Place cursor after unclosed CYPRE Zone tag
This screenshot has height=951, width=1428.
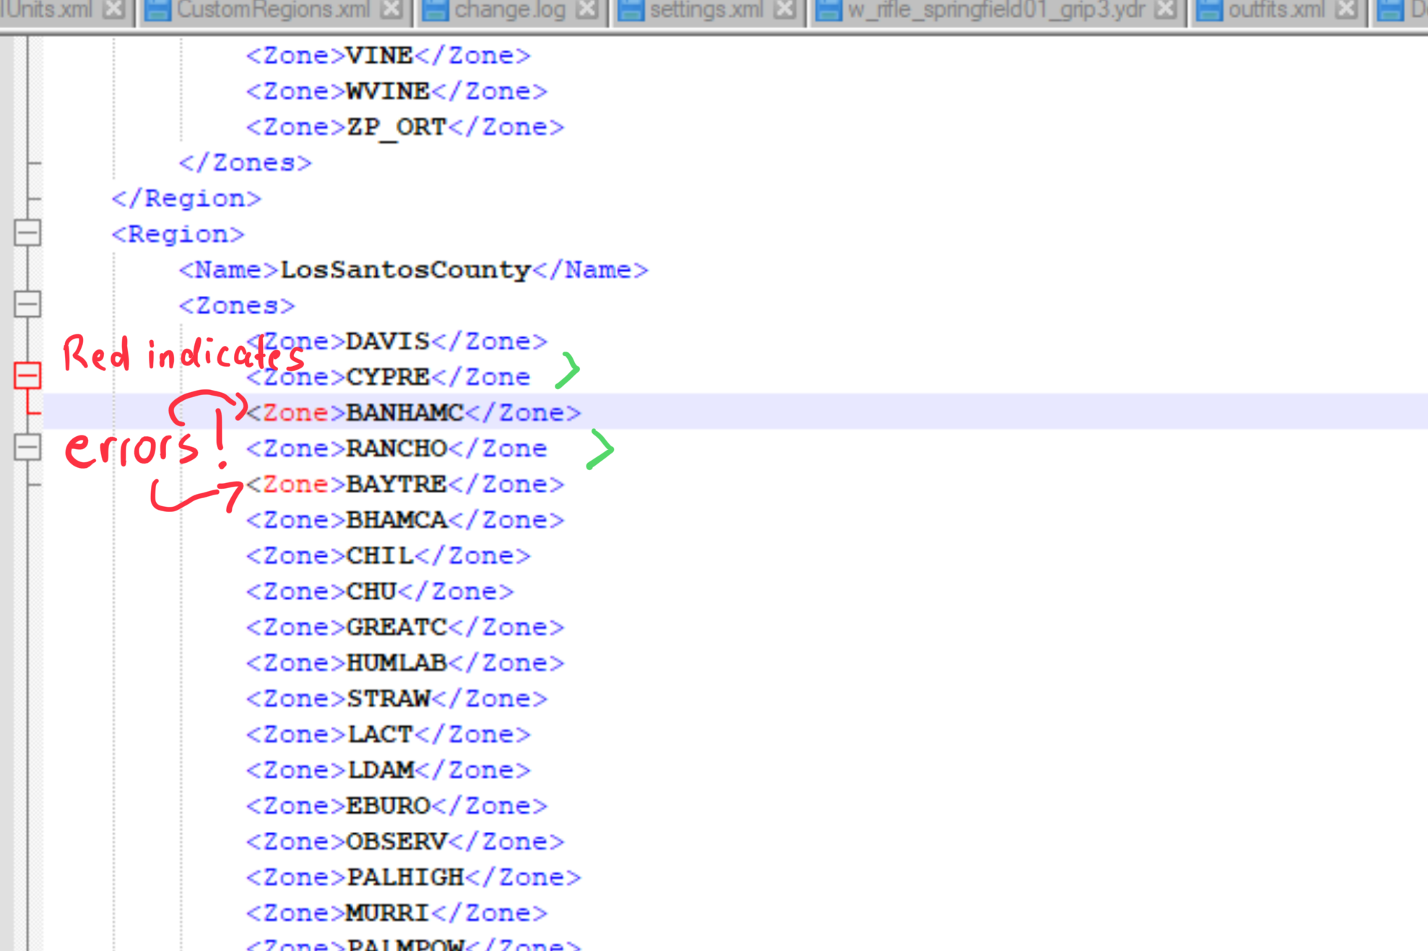532,377
